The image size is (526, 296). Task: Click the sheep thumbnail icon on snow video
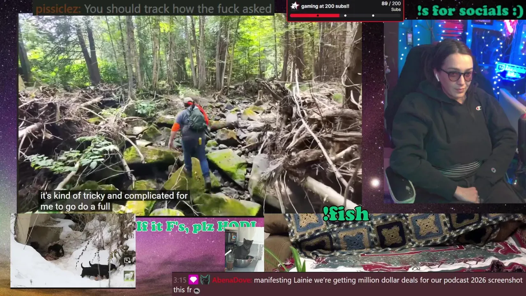pyautogui.click(x=129, y=276)
